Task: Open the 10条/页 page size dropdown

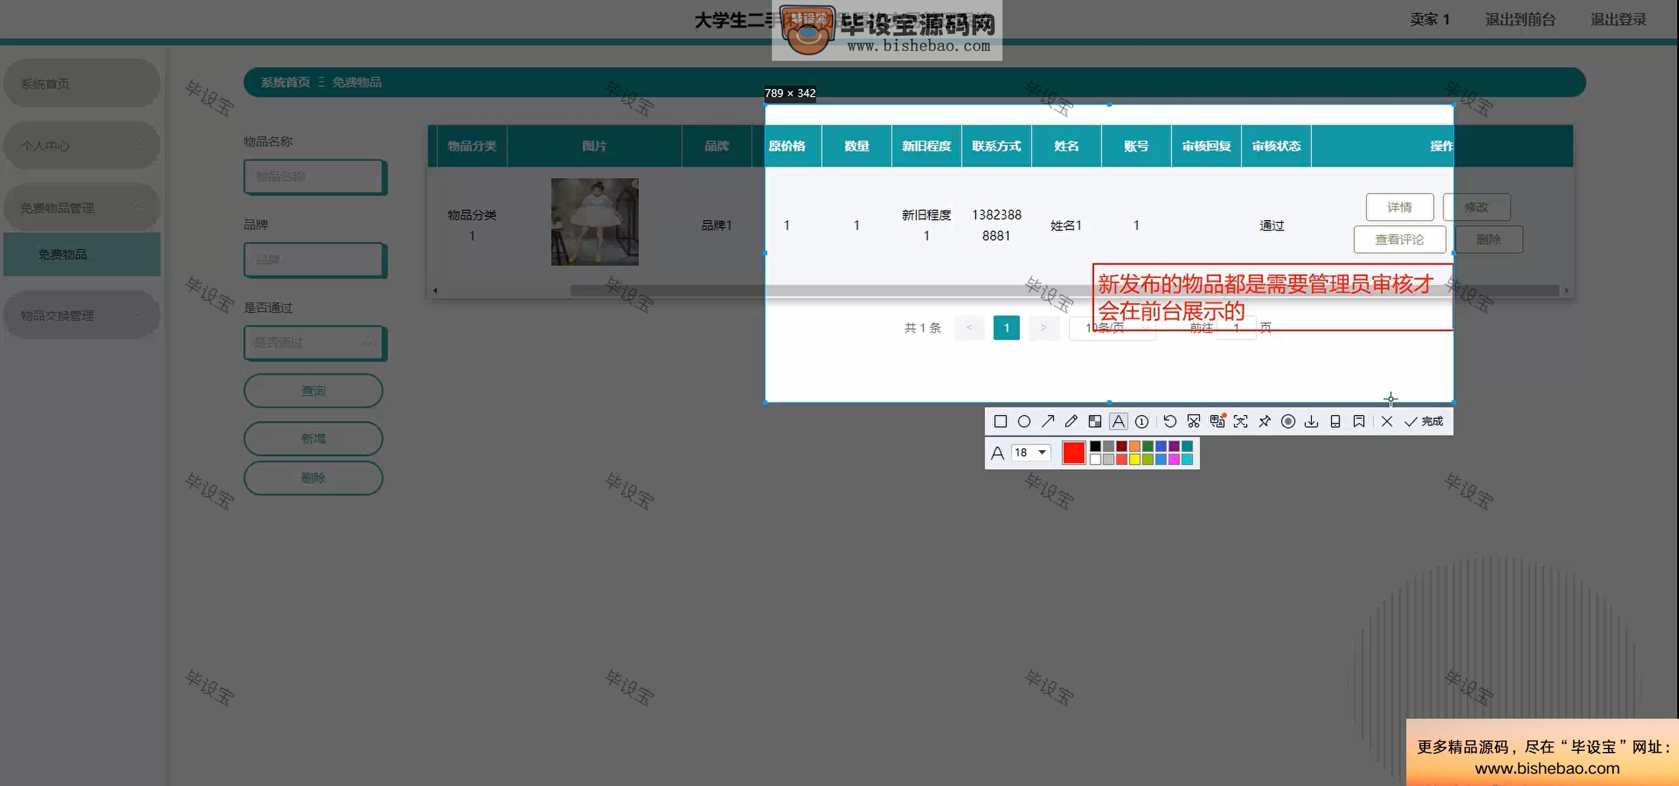Action: (1113, 328)
